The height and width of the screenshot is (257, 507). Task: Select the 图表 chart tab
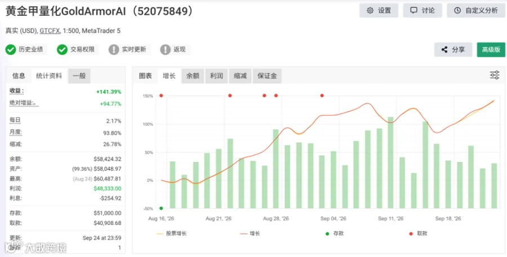click(145, 76)
